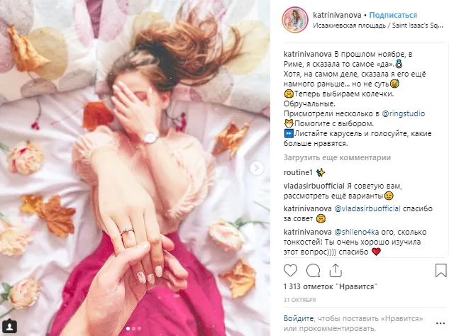The image size is (449, 336).
Task: Select the second carousel dot indicator
Action: (x=133, y=329)
